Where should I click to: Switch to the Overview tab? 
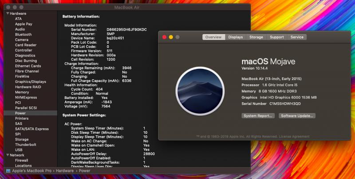click(213, 37)
